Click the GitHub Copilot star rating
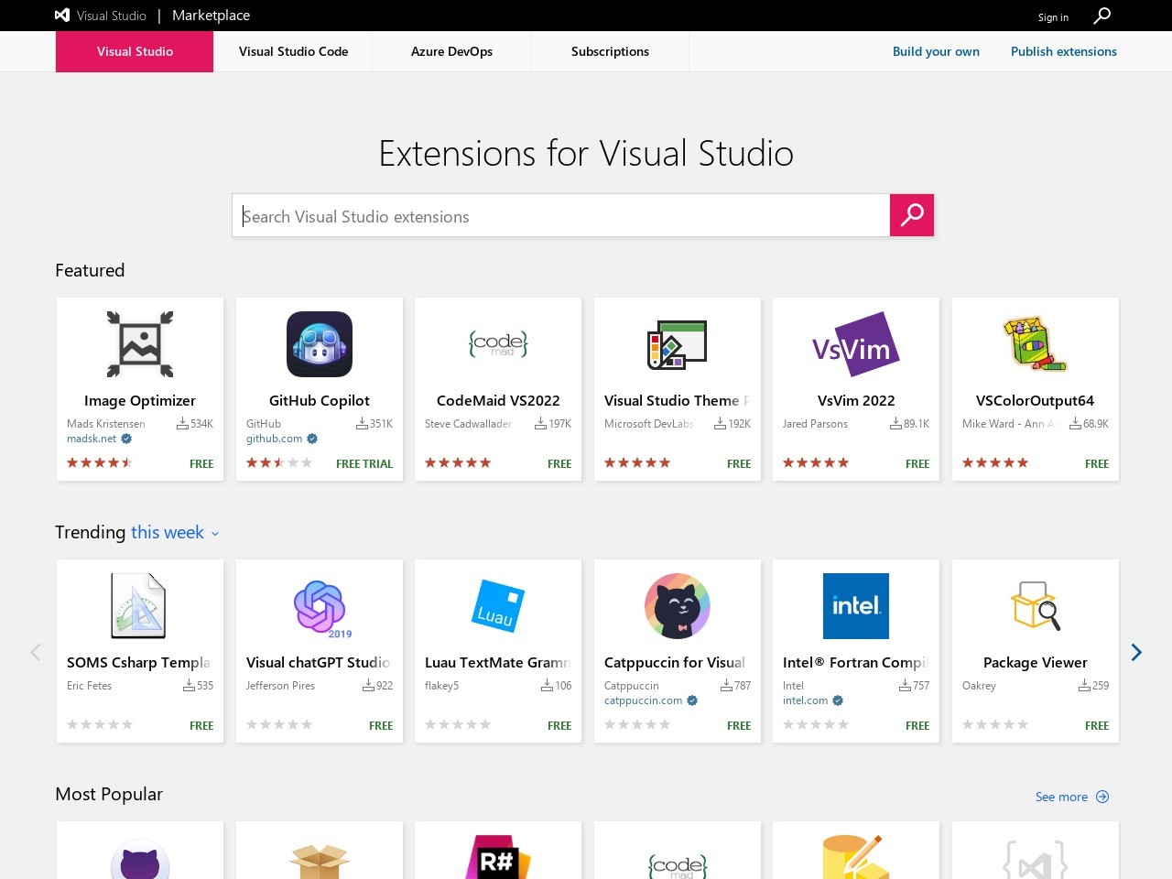This screenshot has width=1172, height=879. pos(279,463)
